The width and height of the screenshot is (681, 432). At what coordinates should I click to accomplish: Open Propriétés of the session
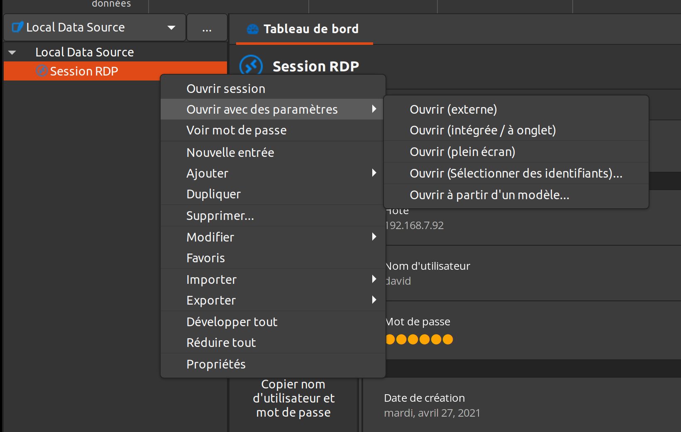point(216,364)
